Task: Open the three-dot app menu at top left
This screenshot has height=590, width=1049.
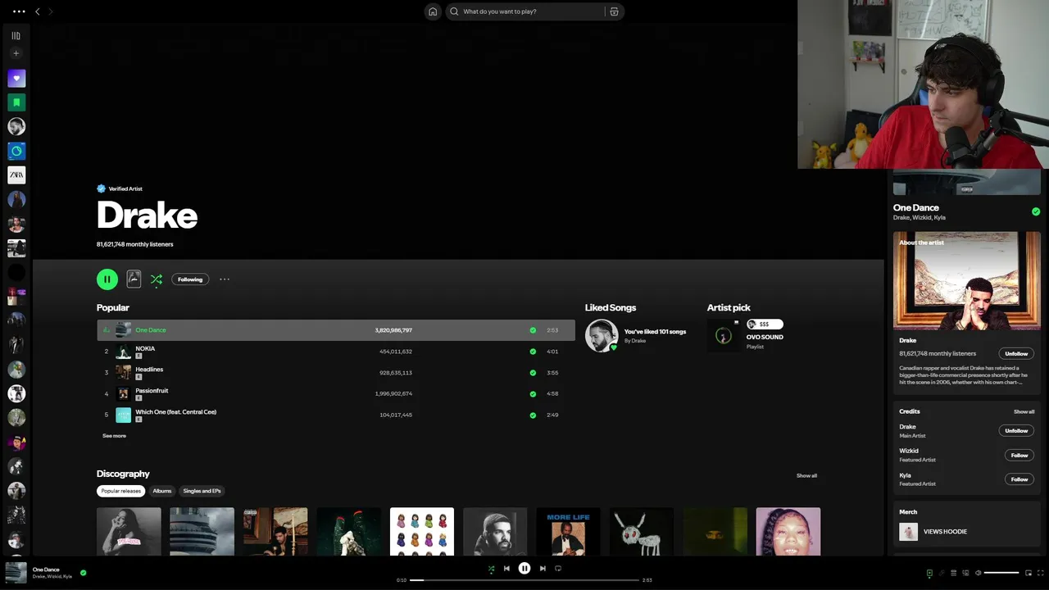Action: pyautogui.click(x=19, y=11)
